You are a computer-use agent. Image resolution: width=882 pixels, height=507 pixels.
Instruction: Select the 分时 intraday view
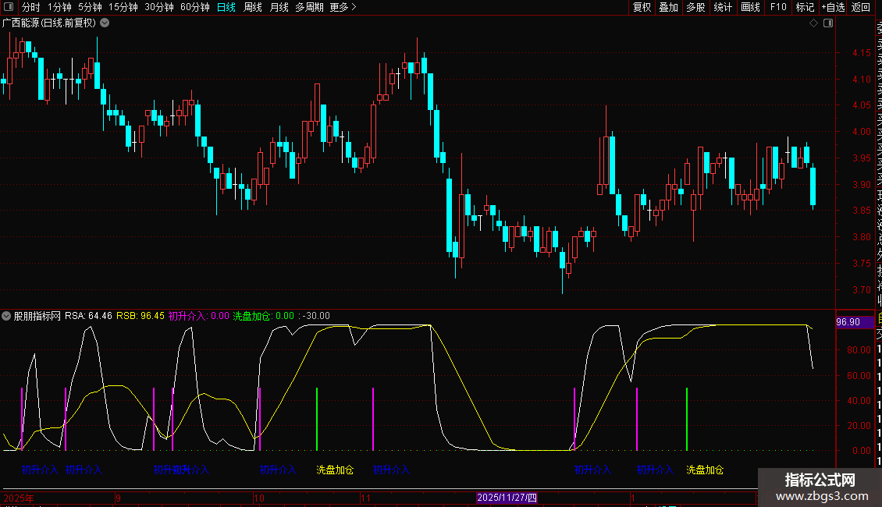[30, 8]
